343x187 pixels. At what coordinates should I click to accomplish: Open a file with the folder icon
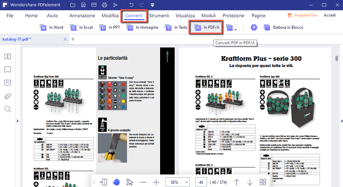tap(73, 5)
